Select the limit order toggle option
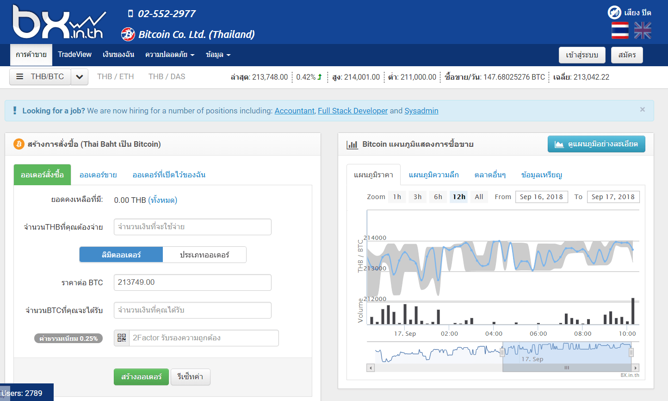The width and height of the screenshot is (668, 401). (121, 255)
